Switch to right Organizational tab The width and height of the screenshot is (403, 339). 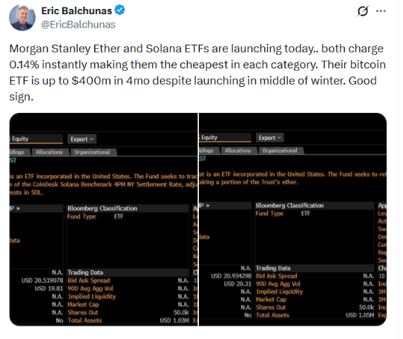click(280, 151)
